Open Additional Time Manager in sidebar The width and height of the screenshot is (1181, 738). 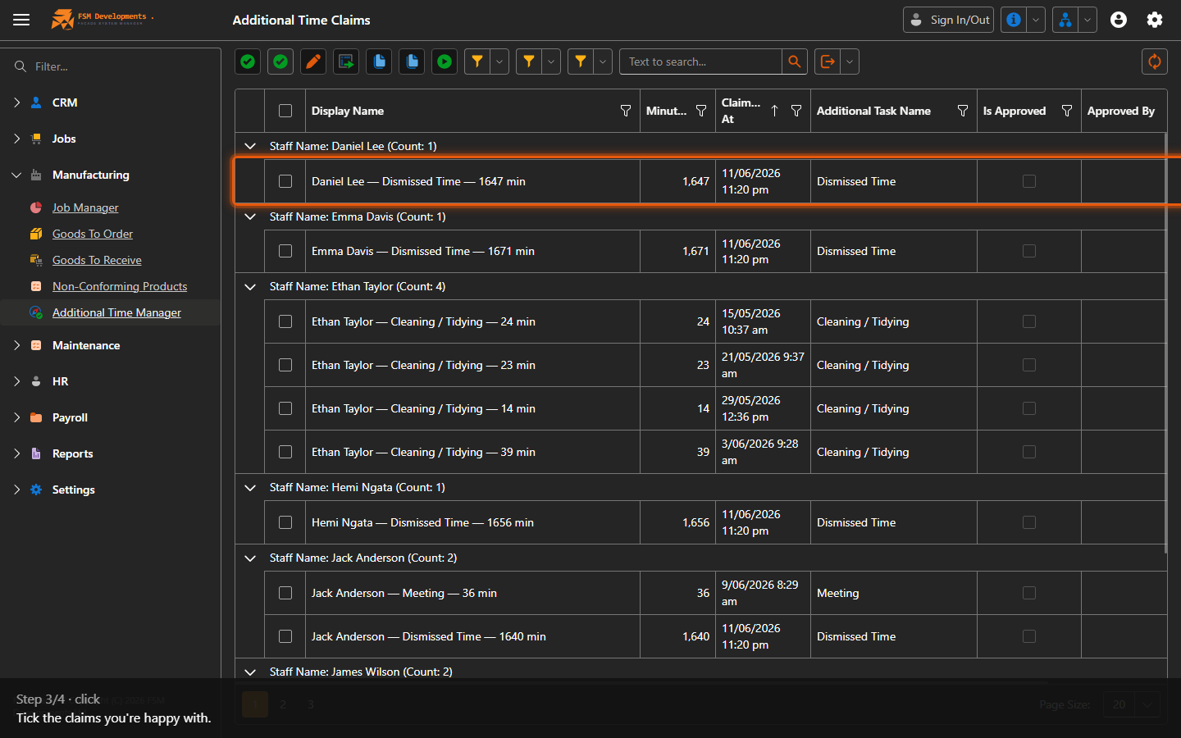(x=116, y=312)
